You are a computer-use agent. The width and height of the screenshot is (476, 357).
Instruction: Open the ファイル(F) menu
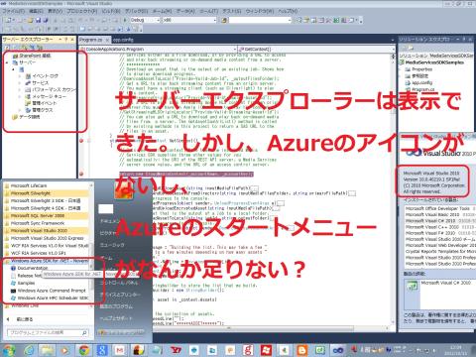14,11
